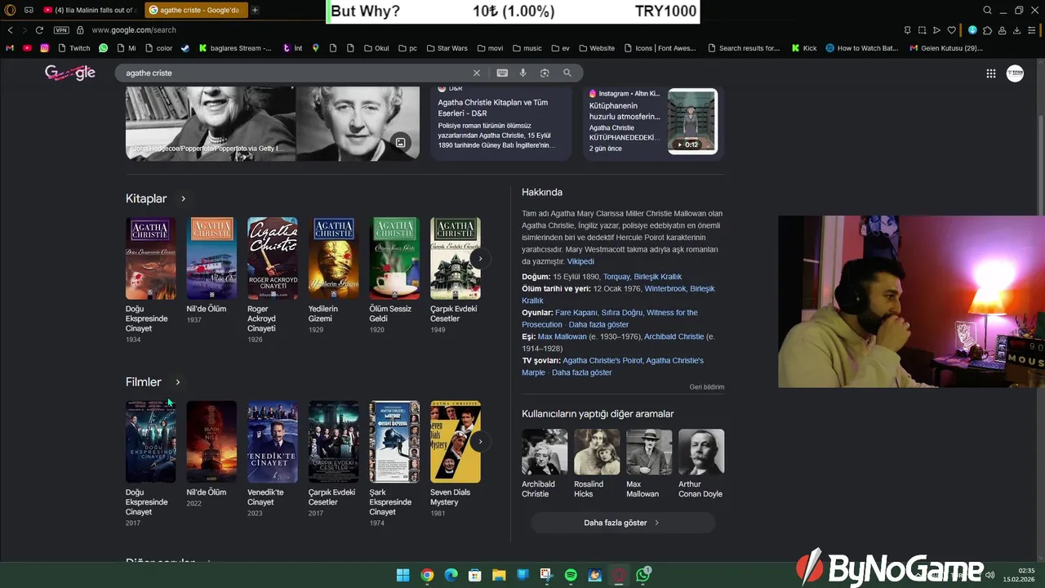Viewport: 1045px width, 588px height.
Task: Click the address bar URL
Action: (x=133, y=30)
